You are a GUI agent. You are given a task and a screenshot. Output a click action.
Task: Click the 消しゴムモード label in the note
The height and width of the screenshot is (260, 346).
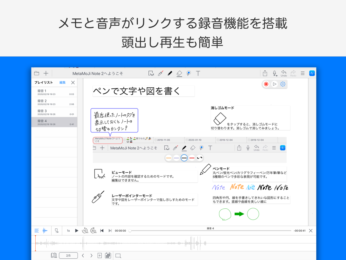tap(222, 108)
